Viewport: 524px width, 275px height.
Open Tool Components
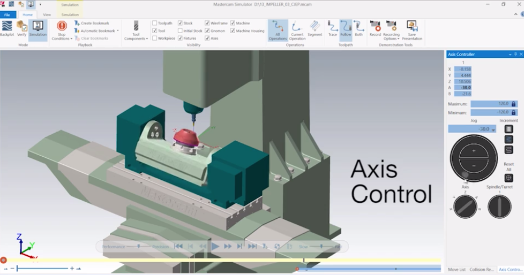[136, 30]
